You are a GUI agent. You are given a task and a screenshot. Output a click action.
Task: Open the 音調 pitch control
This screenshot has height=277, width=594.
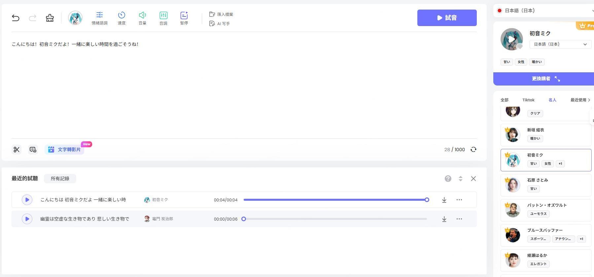pos(163,18)
